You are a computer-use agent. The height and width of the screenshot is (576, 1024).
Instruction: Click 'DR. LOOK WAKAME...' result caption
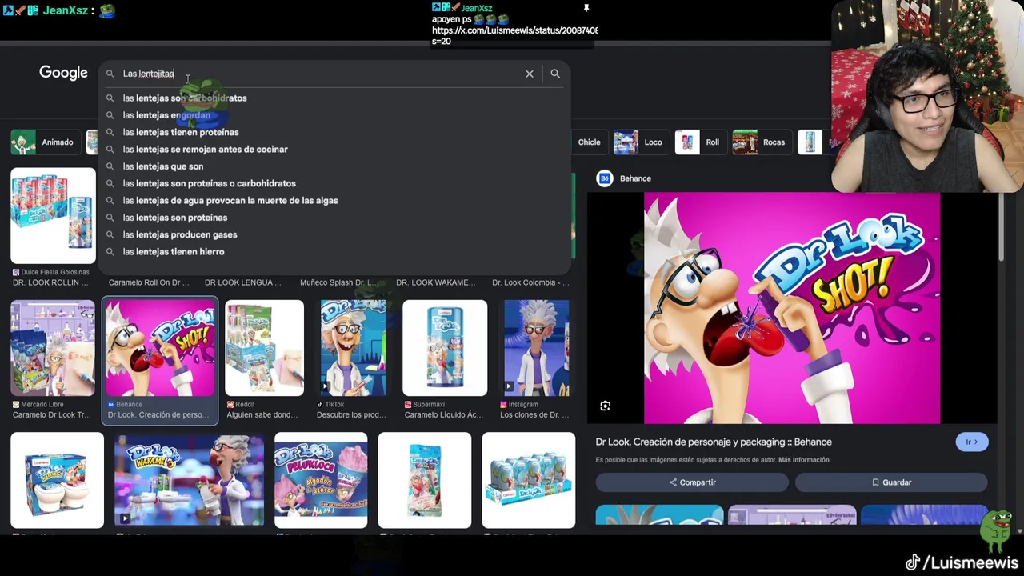[x=435, y=282]
